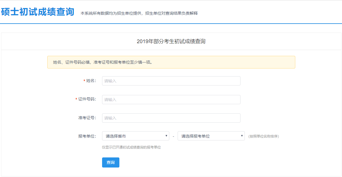The height and width of the screenshot is (177, 342).
Task: Click the 仅显示已开通初试成绩查询 hint text
Action: 131,147
